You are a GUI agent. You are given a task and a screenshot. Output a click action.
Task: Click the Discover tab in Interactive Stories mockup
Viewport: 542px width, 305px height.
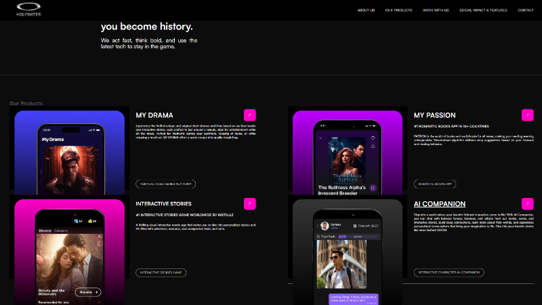tap(45, 230)
